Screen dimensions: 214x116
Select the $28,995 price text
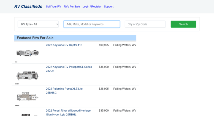[x=104, y=89]
